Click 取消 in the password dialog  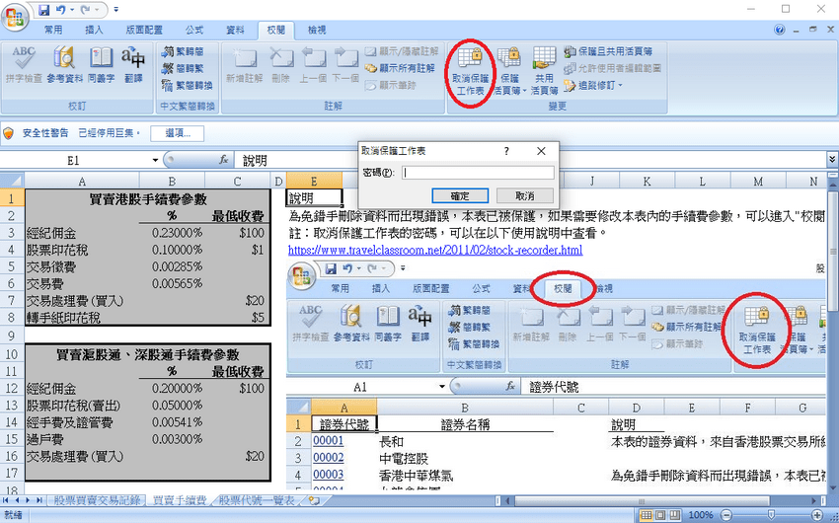point(525,195)
